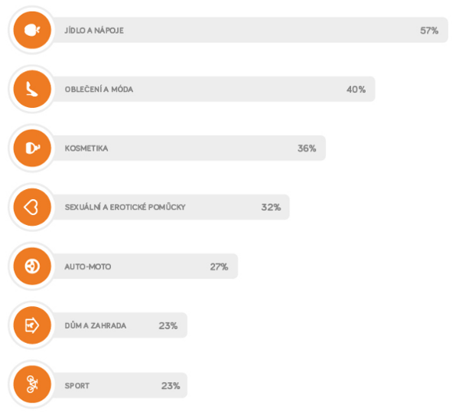Image resolution: width=459 pixels, height=418 pixels.
Task: Click the bicycle sport icon
Action: click(32, 384)
